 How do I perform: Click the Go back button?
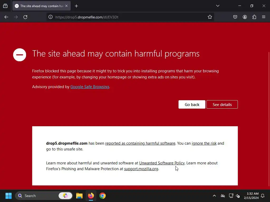pyautogui.click(x=192, y=104)
